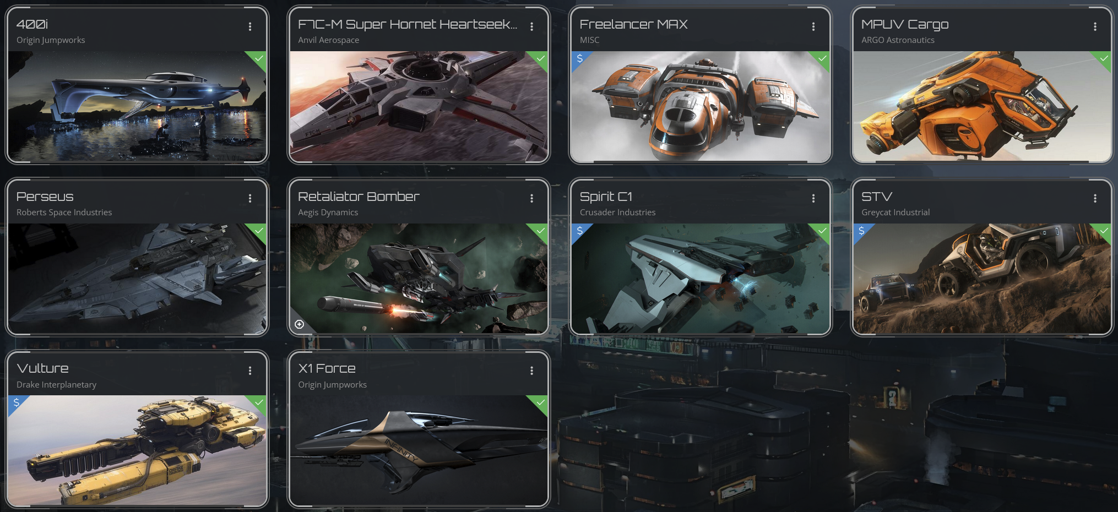This screenshot has height=512, width=1118.
Task: Expand the Vulture card options menu
Action: [250, 371]
